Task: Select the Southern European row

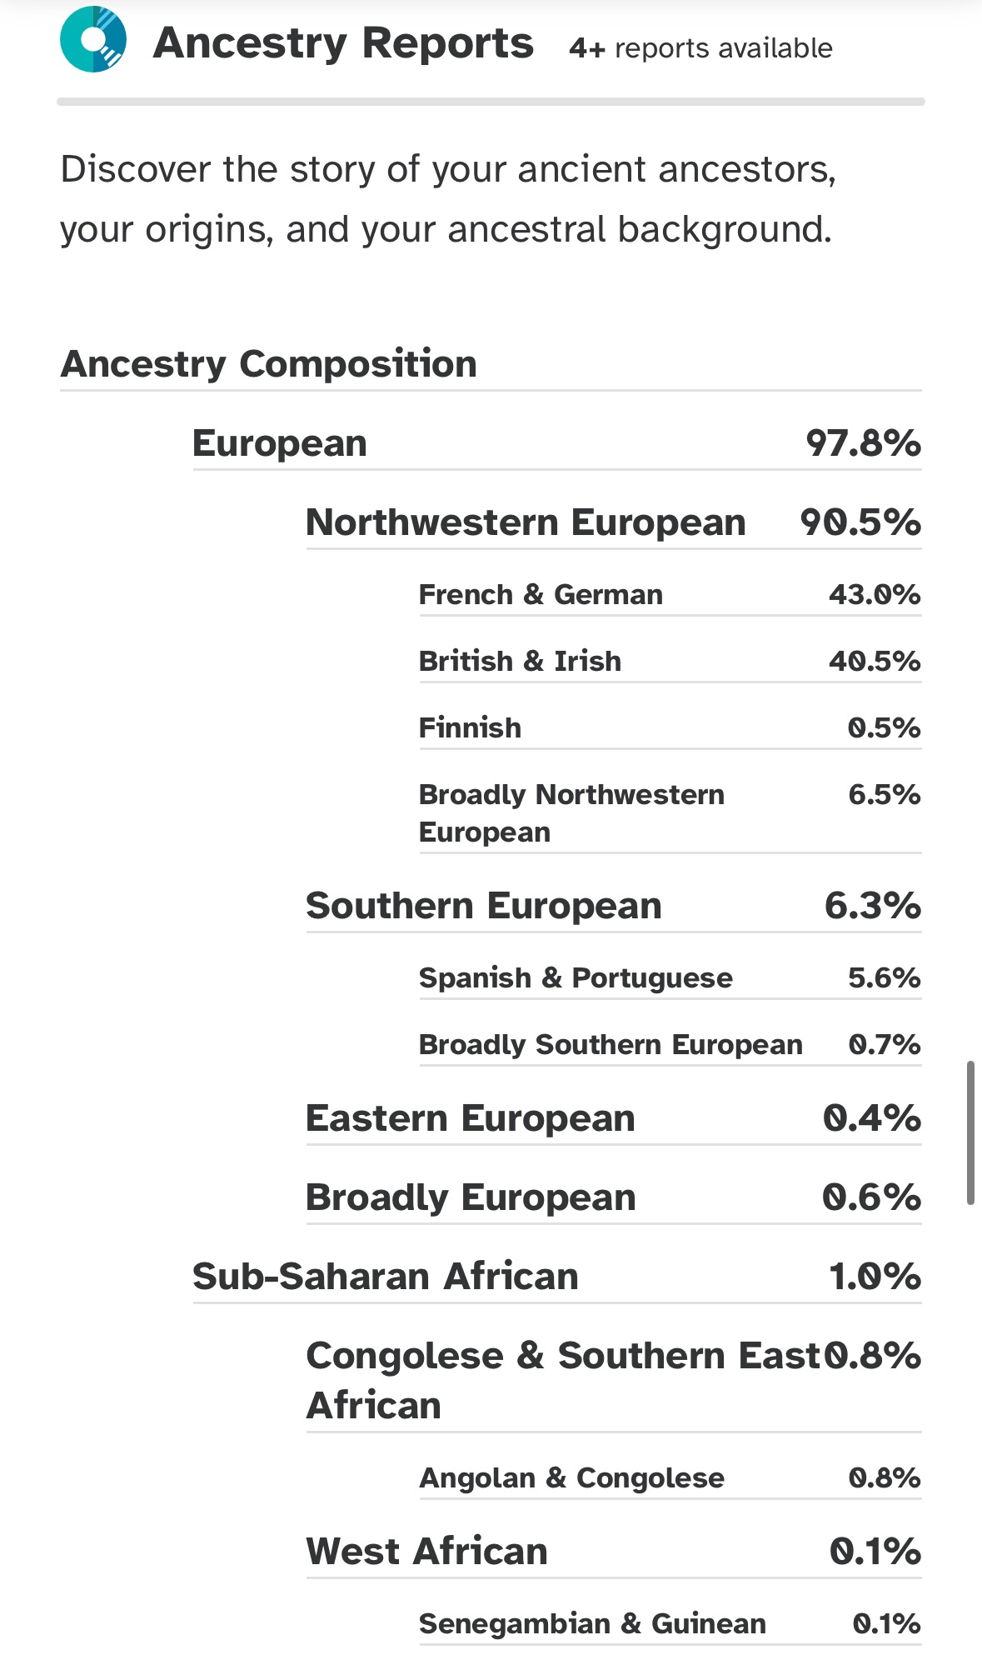Action: (x=613, y=906)
